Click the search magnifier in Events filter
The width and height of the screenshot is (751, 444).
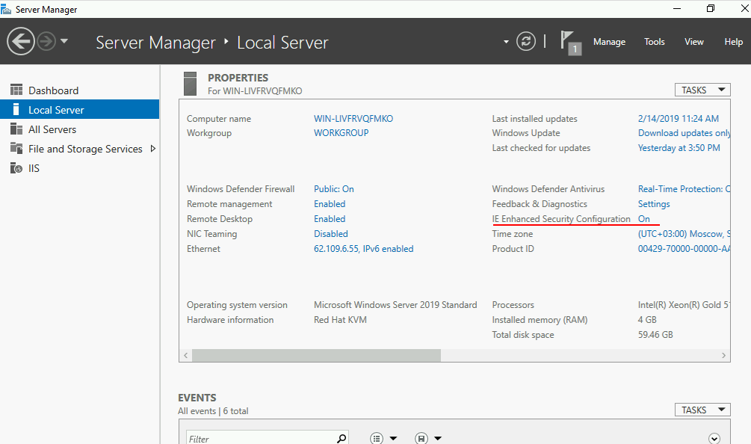(x=341, y=438)
